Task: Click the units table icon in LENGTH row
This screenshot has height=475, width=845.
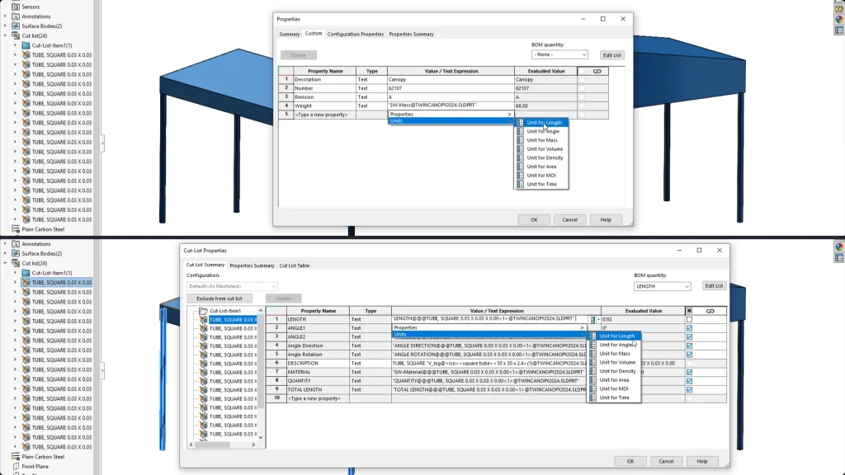Action: [593, 319]
